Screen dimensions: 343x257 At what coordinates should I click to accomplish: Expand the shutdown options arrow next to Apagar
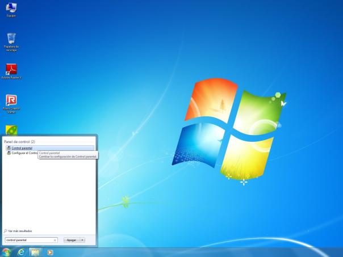point(83,240)
